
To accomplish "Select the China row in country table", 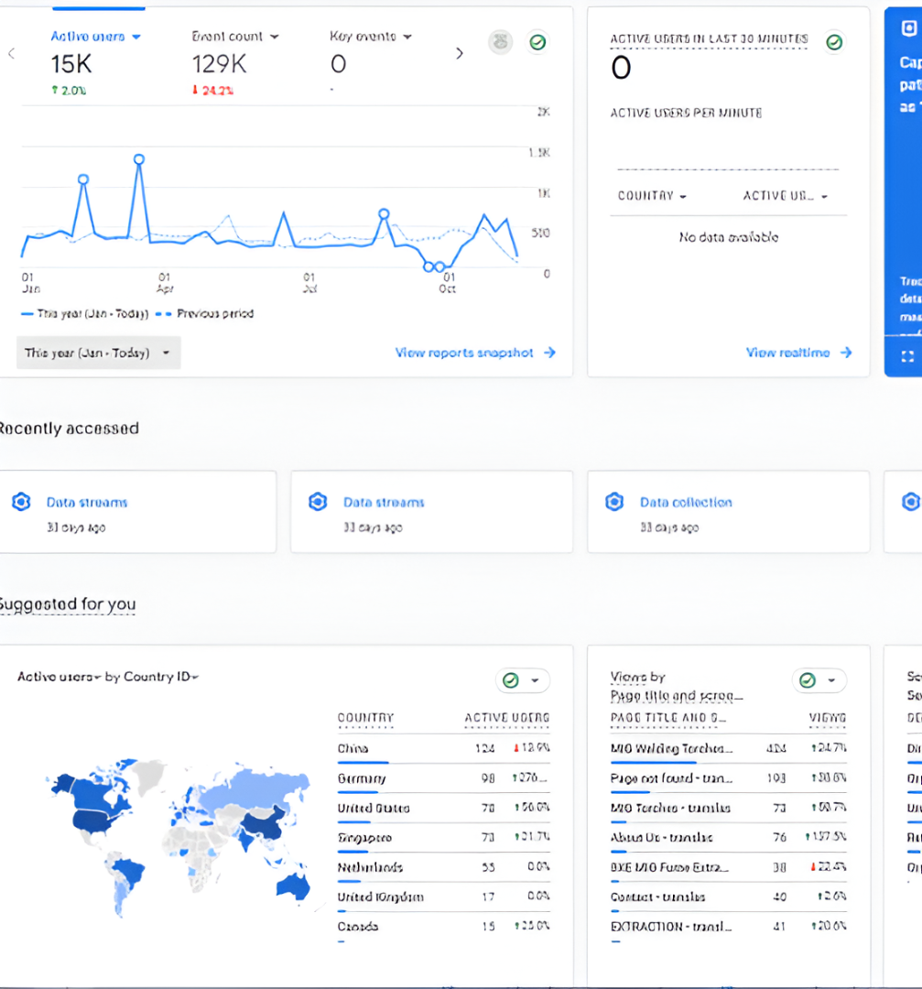I will pyautogui.click(x=443, y=748).
